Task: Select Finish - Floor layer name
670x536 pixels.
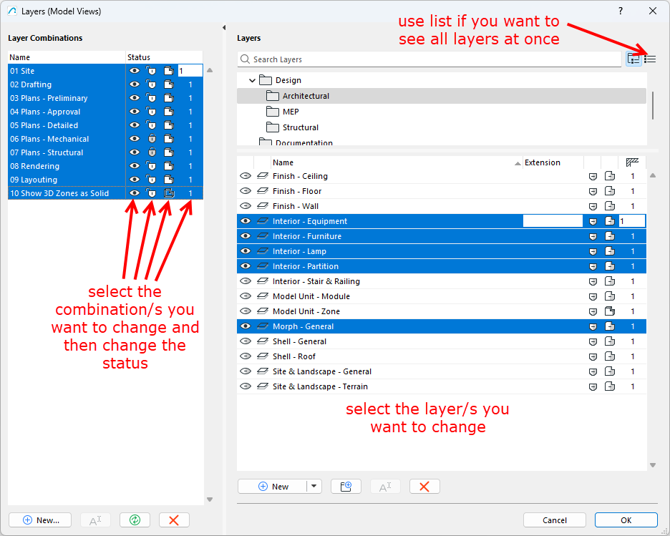Action: [x=297, y=191]
